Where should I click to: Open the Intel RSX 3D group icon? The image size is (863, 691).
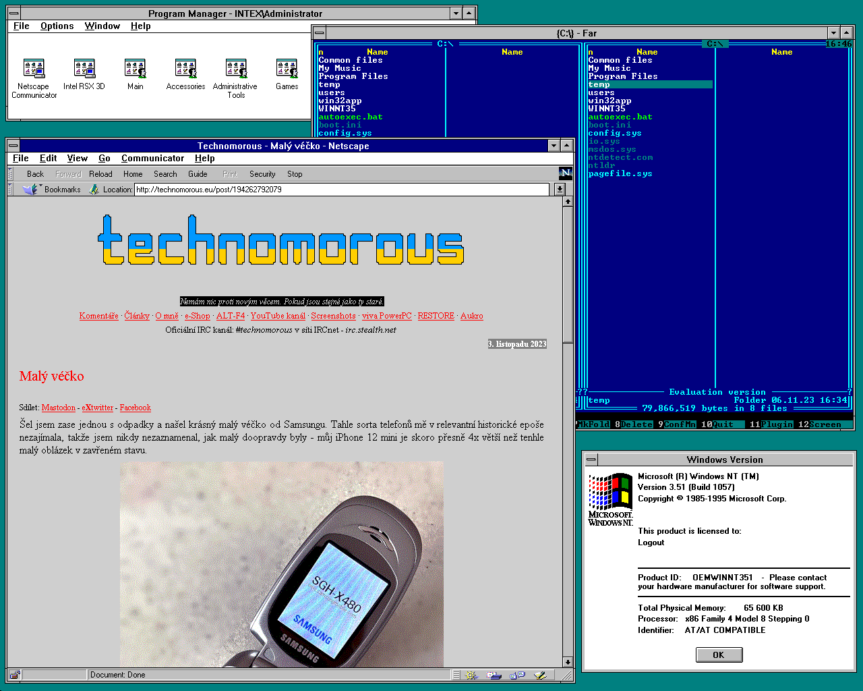coord(84,69)
